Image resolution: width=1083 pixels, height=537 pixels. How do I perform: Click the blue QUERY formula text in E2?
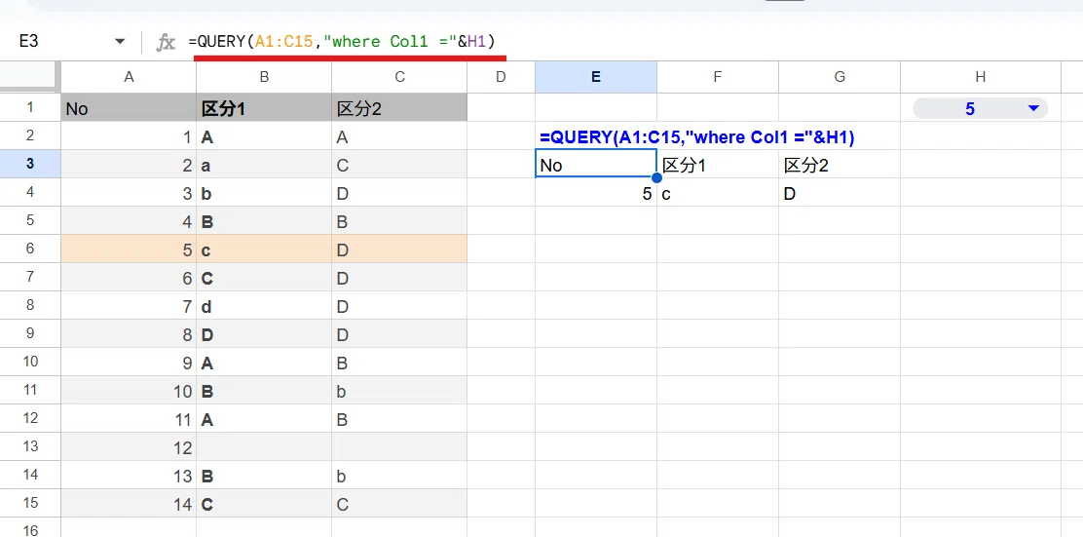697,137
